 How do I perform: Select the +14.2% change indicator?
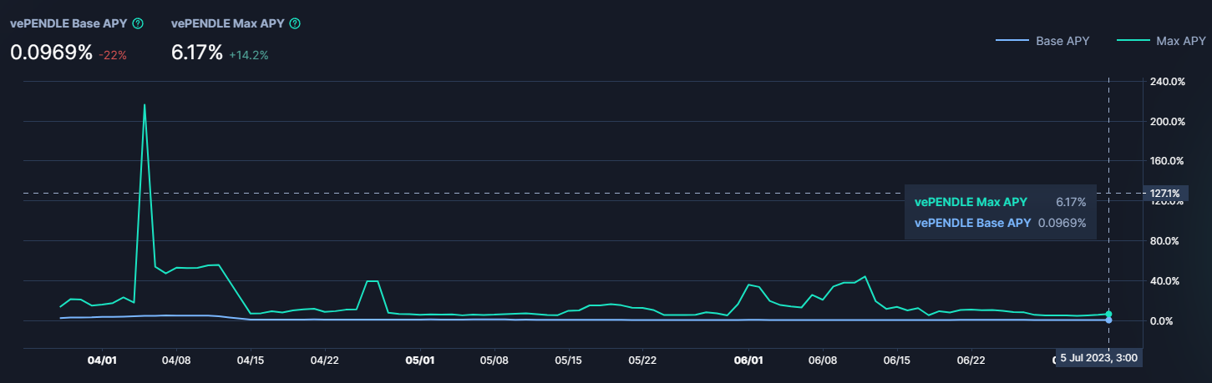pos(248,55)
